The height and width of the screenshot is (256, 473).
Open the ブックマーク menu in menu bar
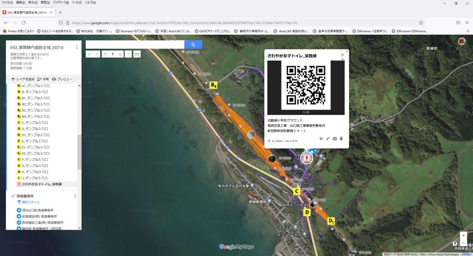point(62,3)
